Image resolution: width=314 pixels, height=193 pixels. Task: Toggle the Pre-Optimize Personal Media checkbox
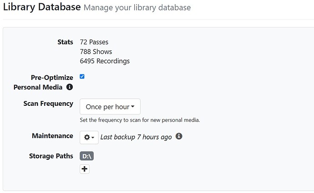click(82, 77)
